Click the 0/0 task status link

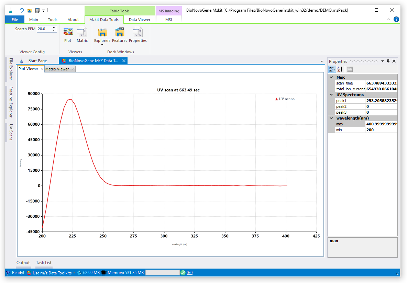tap(189, 273)
